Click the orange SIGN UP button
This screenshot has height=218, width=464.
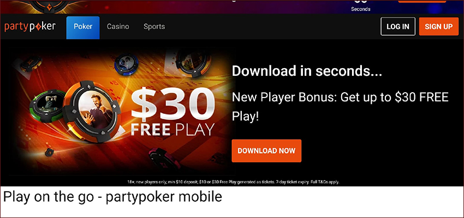tap(438, 26)
